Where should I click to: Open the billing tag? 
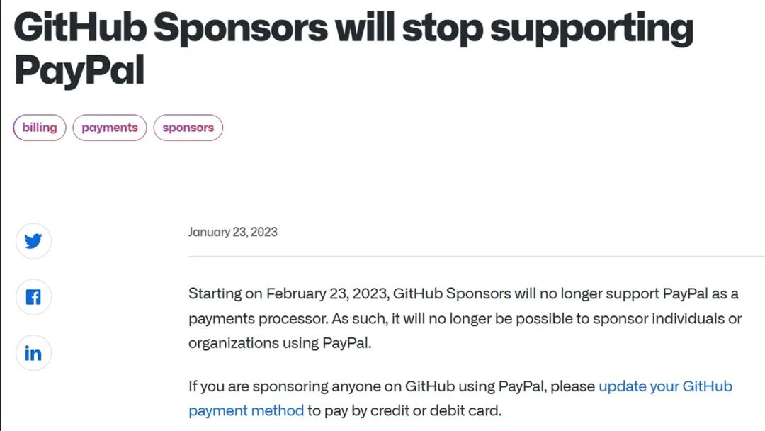[40, 128]
